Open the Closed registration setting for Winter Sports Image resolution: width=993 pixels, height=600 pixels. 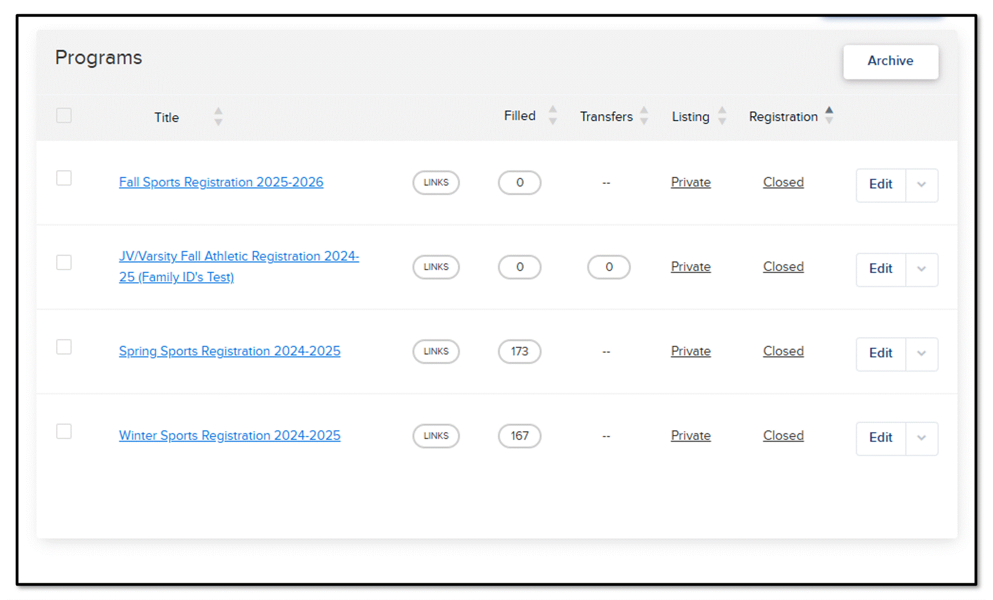point(783,436)
